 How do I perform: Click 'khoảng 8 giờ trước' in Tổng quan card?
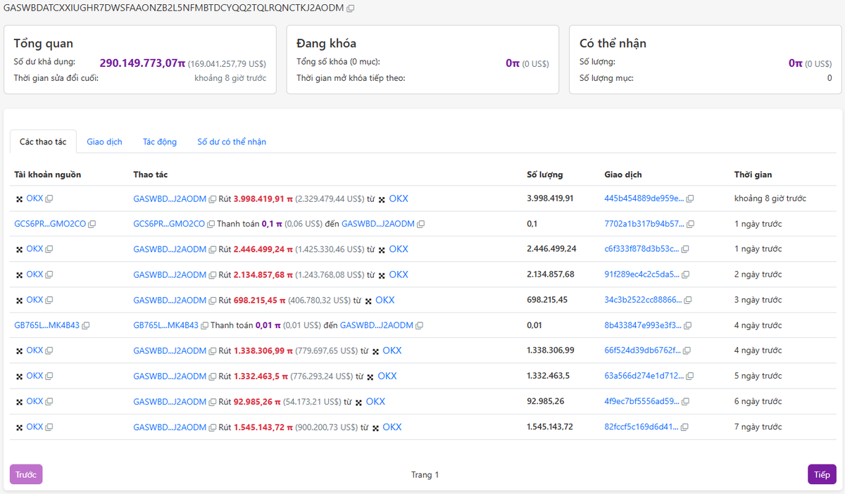coord(230,78)
